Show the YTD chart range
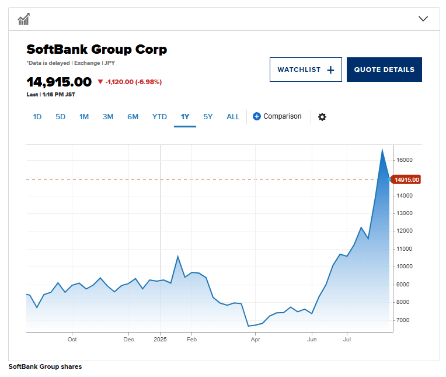This screenshot has height=377, width=446. click(159, 117)
